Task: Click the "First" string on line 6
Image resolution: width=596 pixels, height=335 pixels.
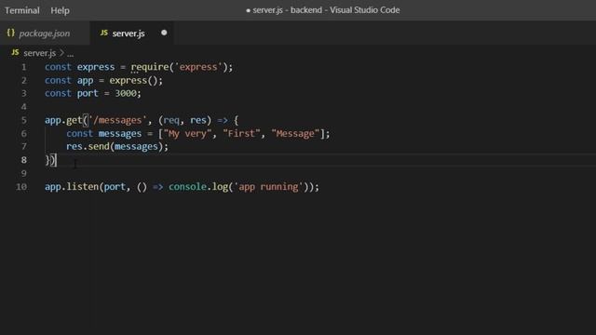Action: (241, 134)
